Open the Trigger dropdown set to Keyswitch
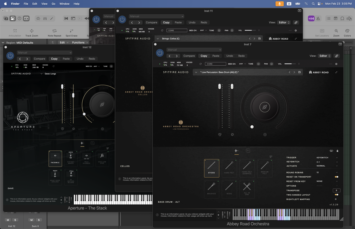 327,158
